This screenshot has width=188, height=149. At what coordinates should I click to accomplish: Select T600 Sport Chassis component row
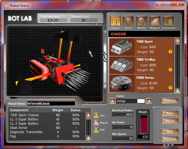tap(47, 115)
